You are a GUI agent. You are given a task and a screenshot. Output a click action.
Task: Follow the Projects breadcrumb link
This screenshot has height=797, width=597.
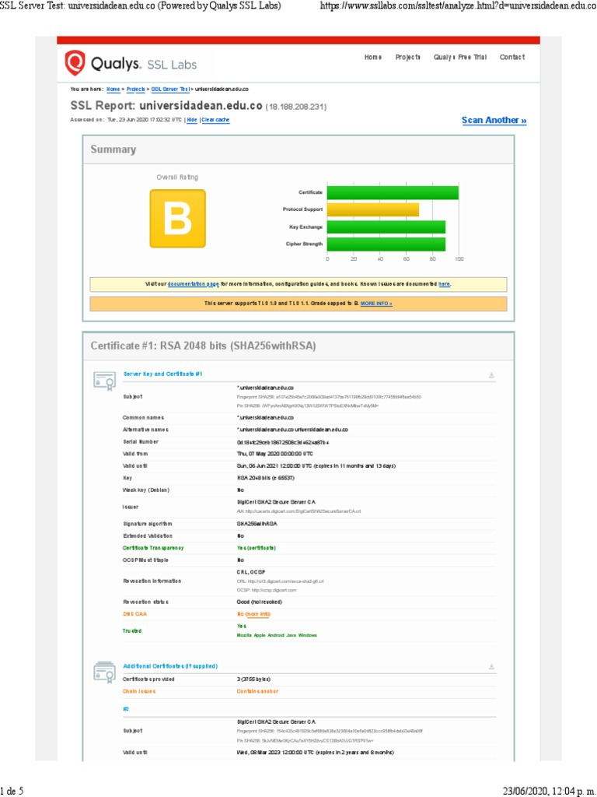point(135,90)
